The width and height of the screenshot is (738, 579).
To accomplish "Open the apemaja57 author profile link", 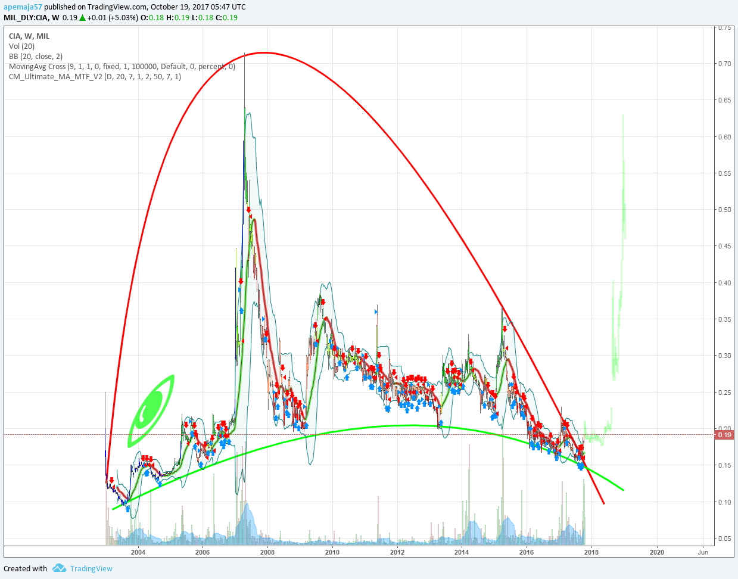I will [x=23, y=7].
